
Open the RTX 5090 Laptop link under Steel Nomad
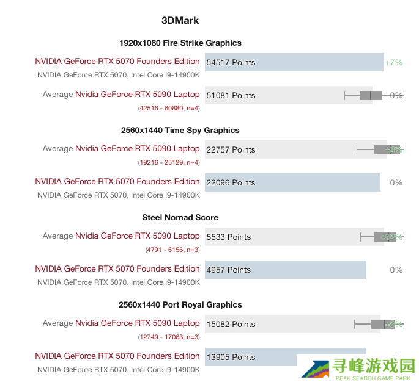pos(138,236)
